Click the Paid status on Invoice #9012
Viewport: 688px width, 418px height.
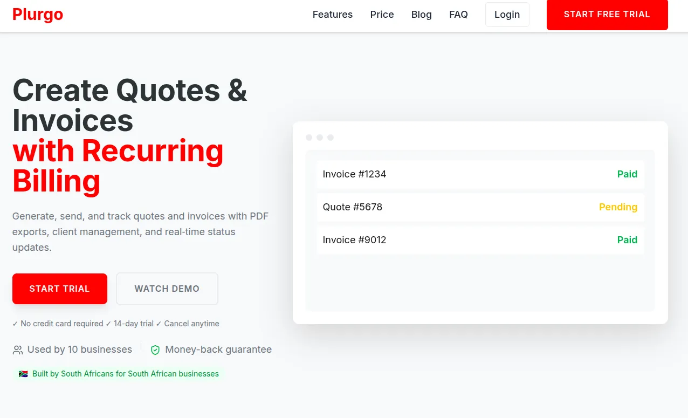(627, 240)
